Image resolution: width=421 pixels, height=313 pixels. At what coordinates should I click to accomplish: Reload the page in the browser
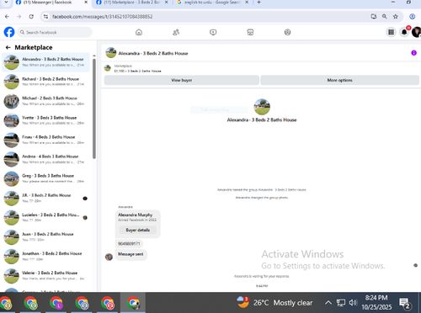(31, 17)
